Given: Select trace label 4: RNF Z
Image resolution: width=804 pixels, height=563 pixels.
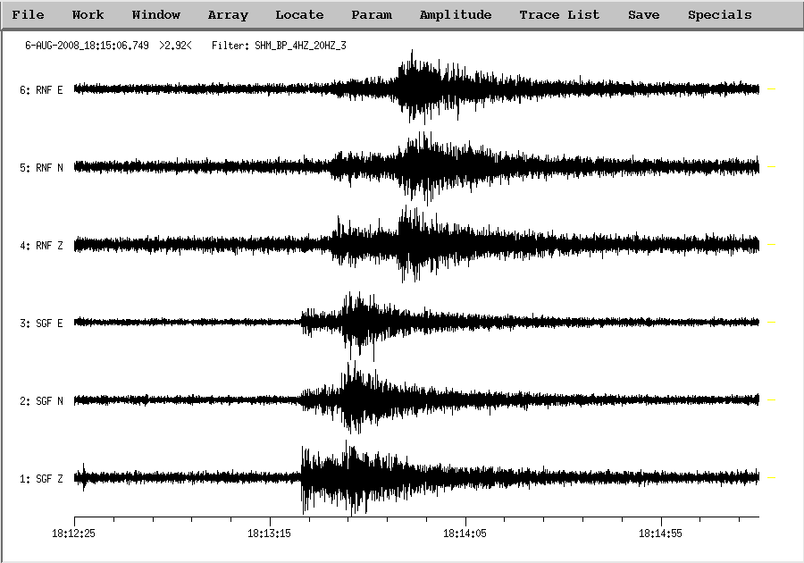Looking at the screenshot, I should click(x=41, y=245).
